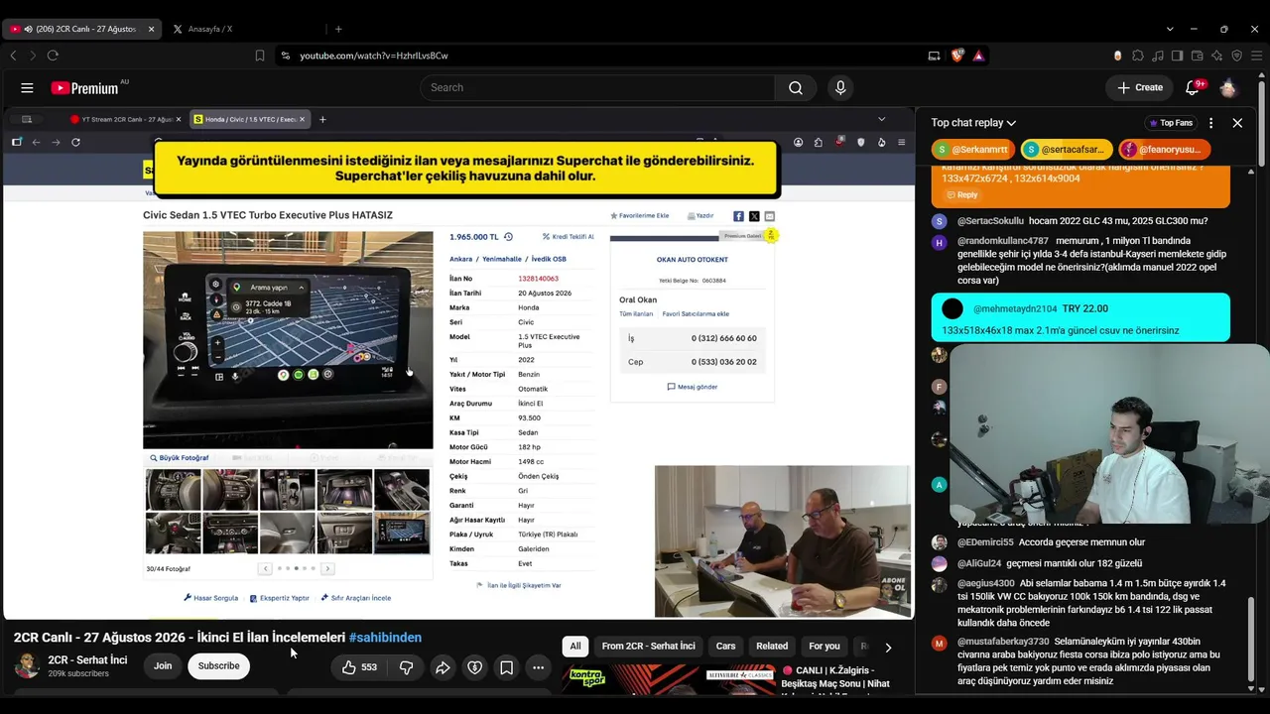Open YouTube notifications bell
Viewport: 1270px width, 714px height.
click(1193, 87)
